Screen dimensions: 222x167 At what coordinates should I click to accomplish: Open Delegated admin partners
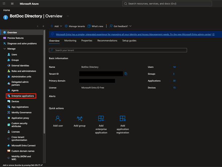coord(20,83)
